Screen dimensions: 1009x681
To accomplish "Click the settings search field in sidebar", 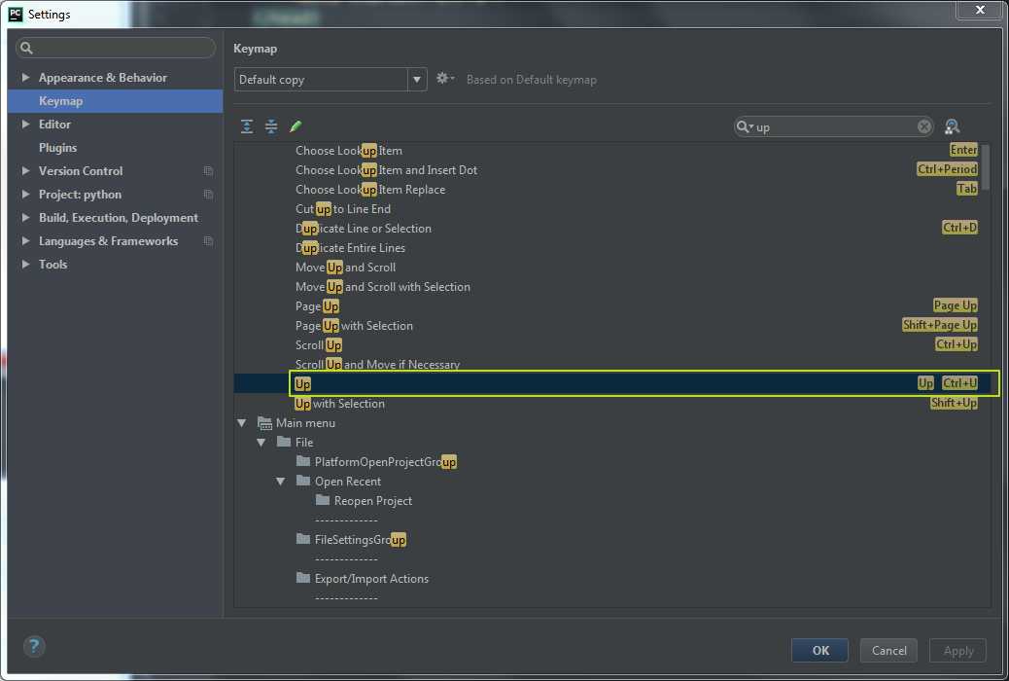I will click(x=116, y=48).
